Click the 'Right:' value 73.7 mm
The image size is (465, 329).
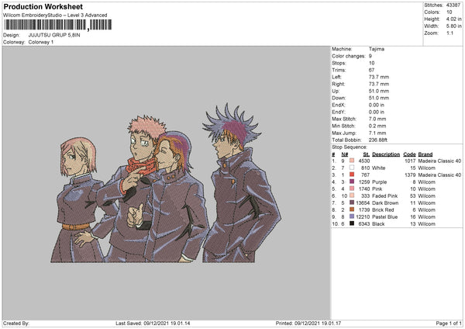tap(379, 84)
